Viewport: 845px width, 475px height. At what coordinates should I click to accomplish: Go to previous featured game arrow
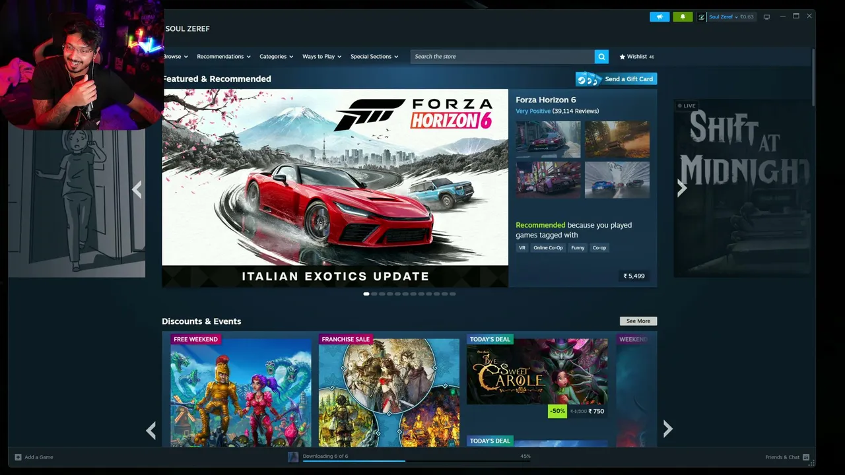coord(137,190)
